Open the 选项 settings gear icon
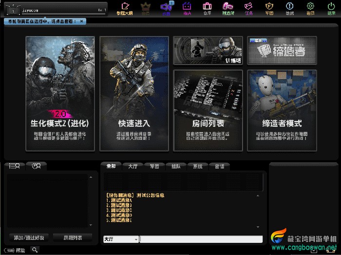 pos(310,8)
